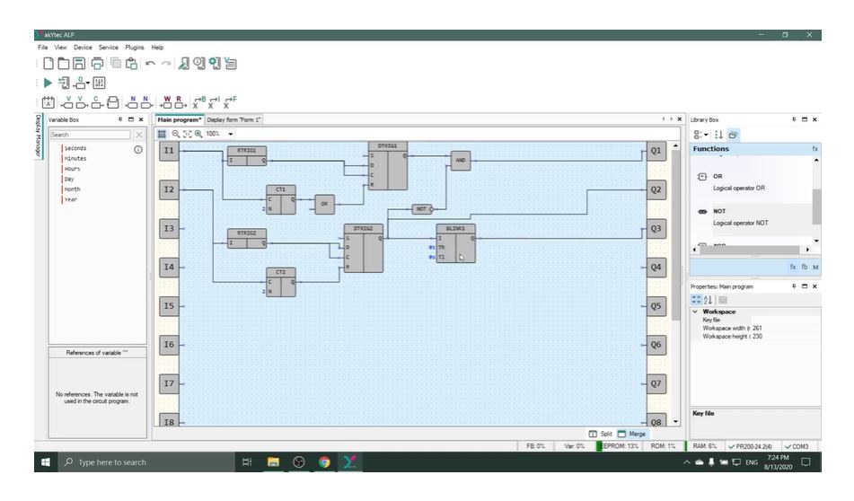Toggle the Merge view mode
Image resolution: width=854 pixels, height=501 pixels.
point(631,434)
